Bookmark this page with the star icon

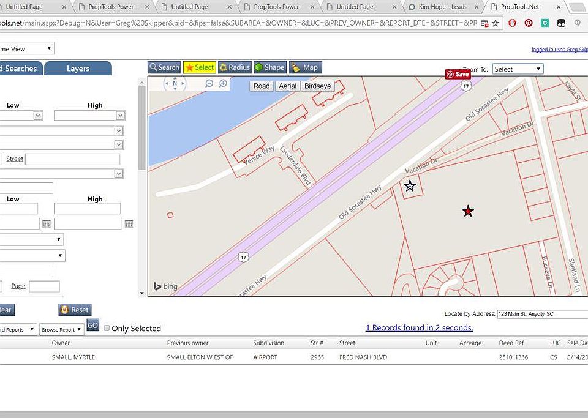click(496, 23)
